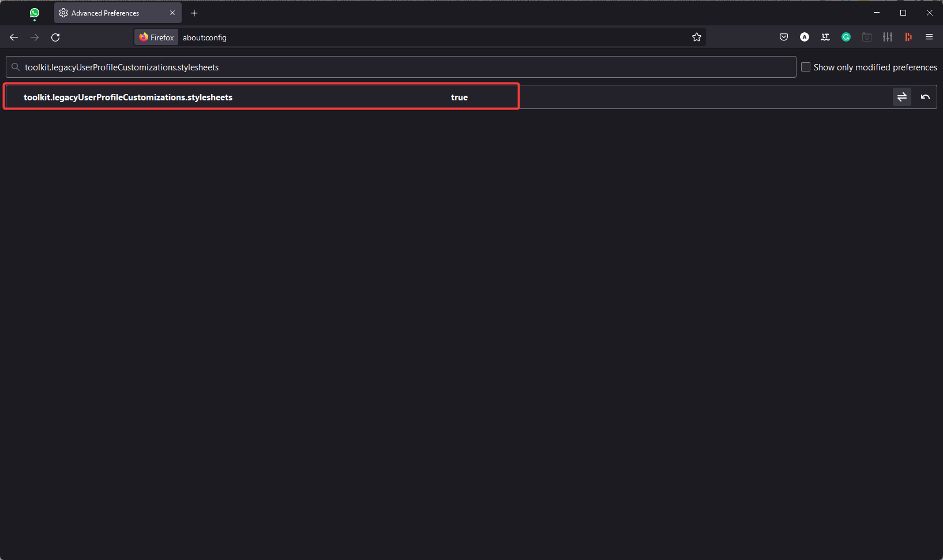943x560 pixels.
Task: Click the orange extension icon in toolbar
Action: tap(908, 37)
